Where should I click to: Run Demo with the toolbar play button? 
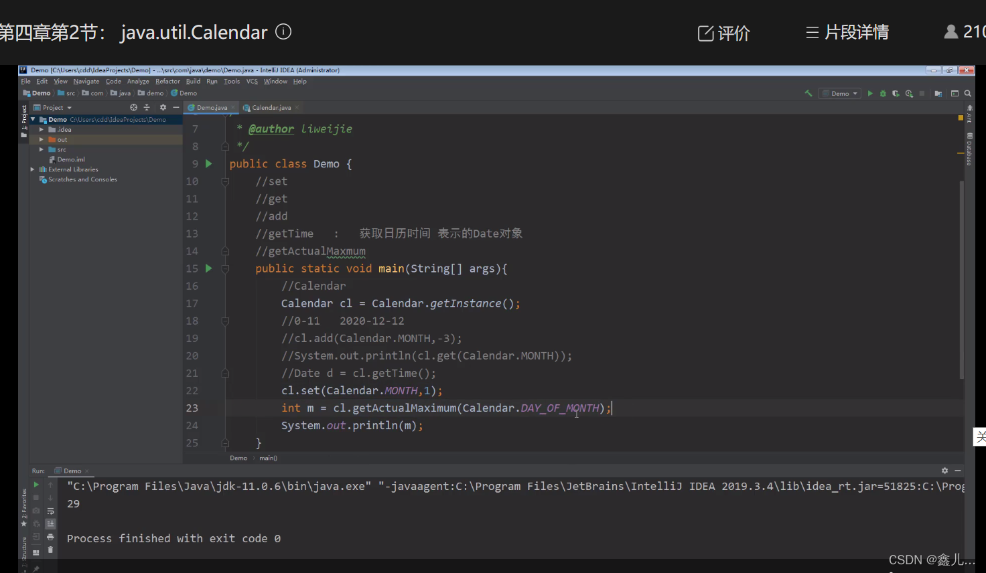coord(870,94)
